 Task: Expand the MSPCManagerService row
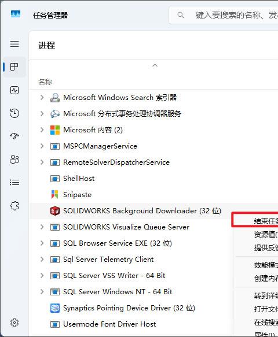(x=42, y=146)
